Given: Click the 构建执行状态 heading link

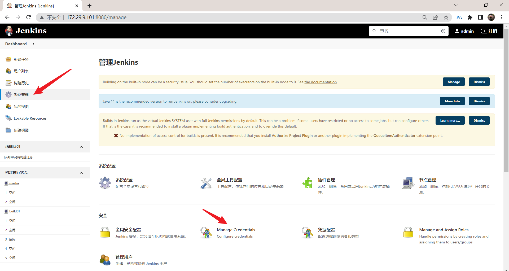Looking at the screenshot, I should (x=16, y=173).
